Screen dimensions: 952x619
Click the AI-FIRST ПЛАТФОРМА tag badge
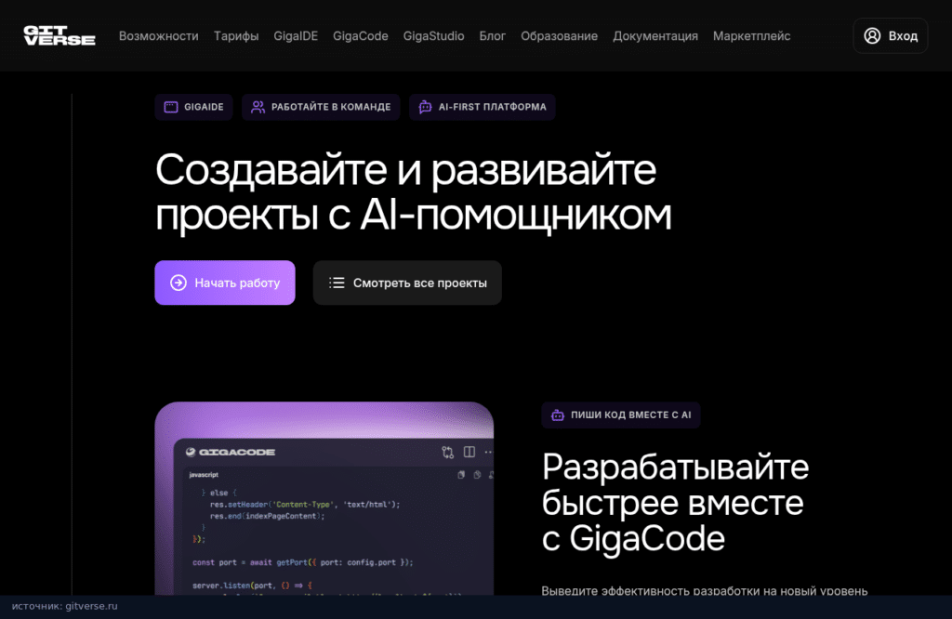coord(483,107)
